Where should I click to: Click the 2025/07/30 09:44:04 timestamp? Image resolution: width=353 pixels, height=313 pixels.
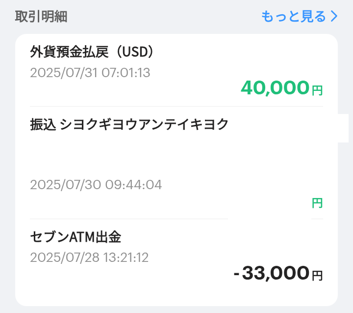[x=96, y=185]
